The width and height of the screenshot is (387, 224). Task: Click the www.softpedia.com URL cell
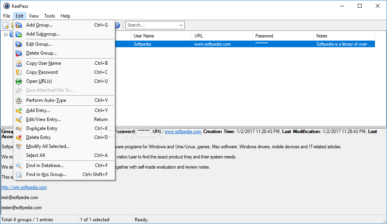(212, 44)
